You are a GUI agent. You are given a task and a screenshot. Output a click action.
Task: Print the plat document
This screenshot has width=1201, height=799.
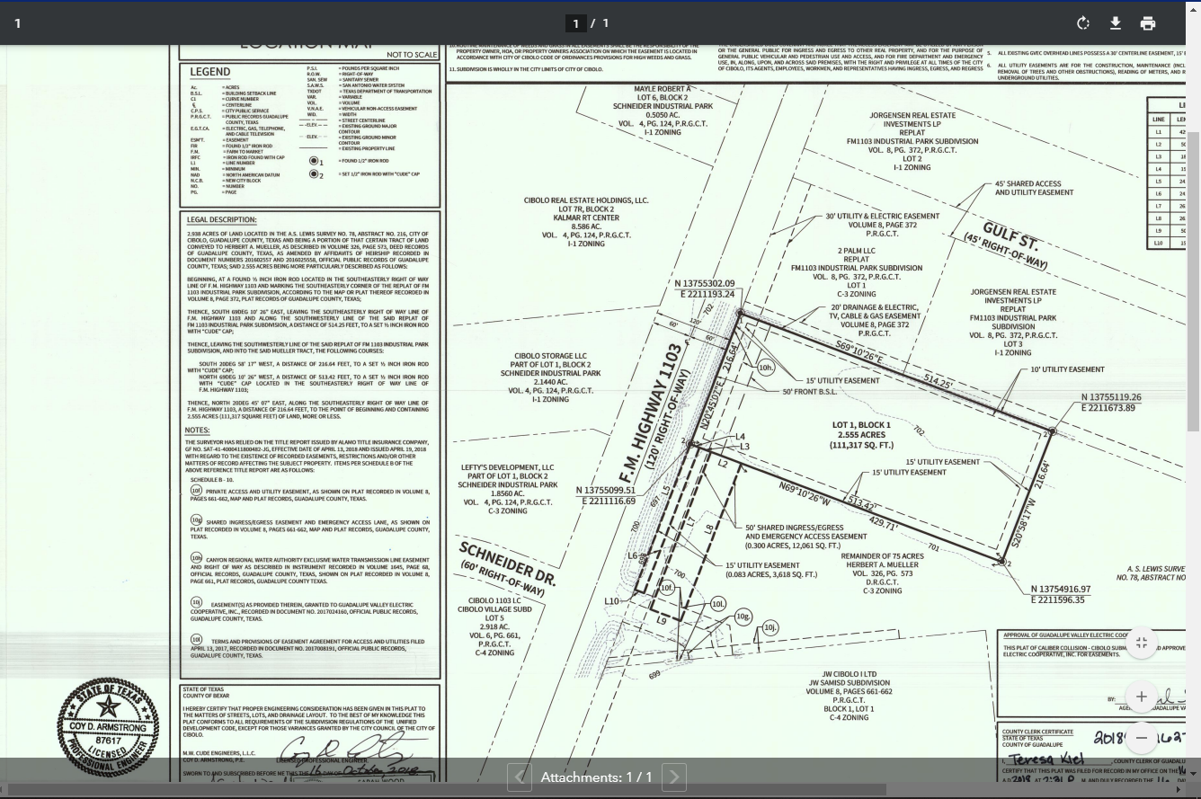click(1148, 23)
